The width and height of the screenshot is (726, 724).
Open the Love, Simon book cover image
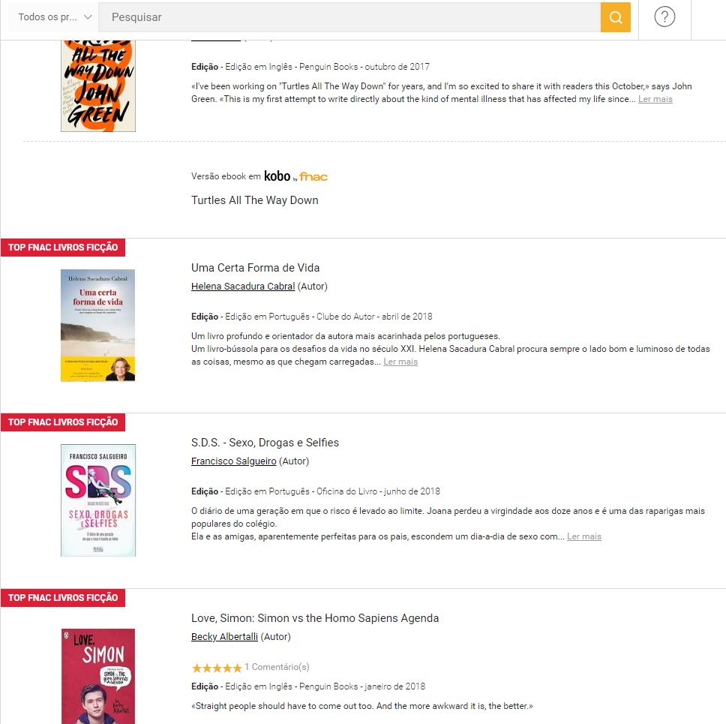[x=98, y=675]
